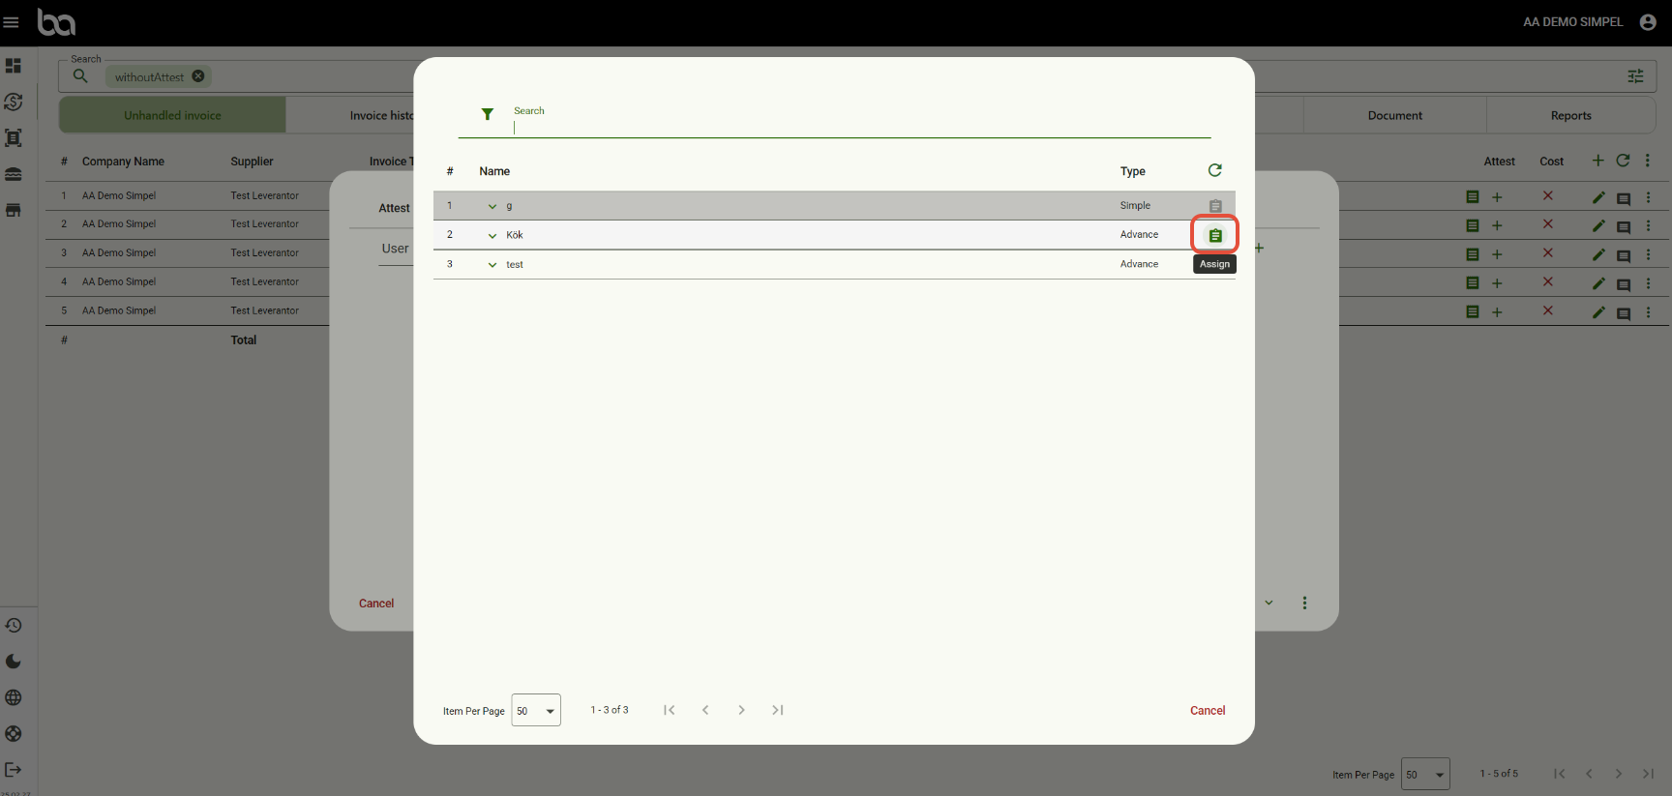Open attest list for invoice row 1
1672x796 pixels.
[1473, 196]
